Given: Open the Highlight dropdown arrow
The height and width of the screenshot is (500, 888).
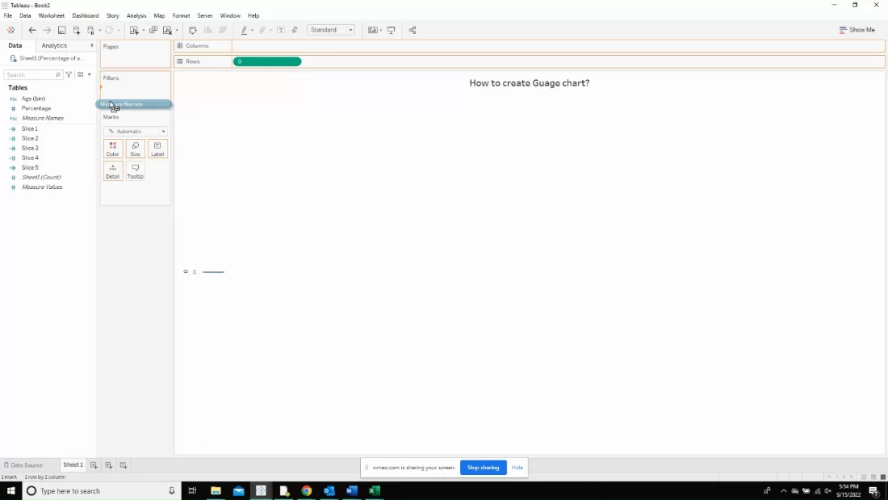Looking at the screenshot, I should click(252, 31).
